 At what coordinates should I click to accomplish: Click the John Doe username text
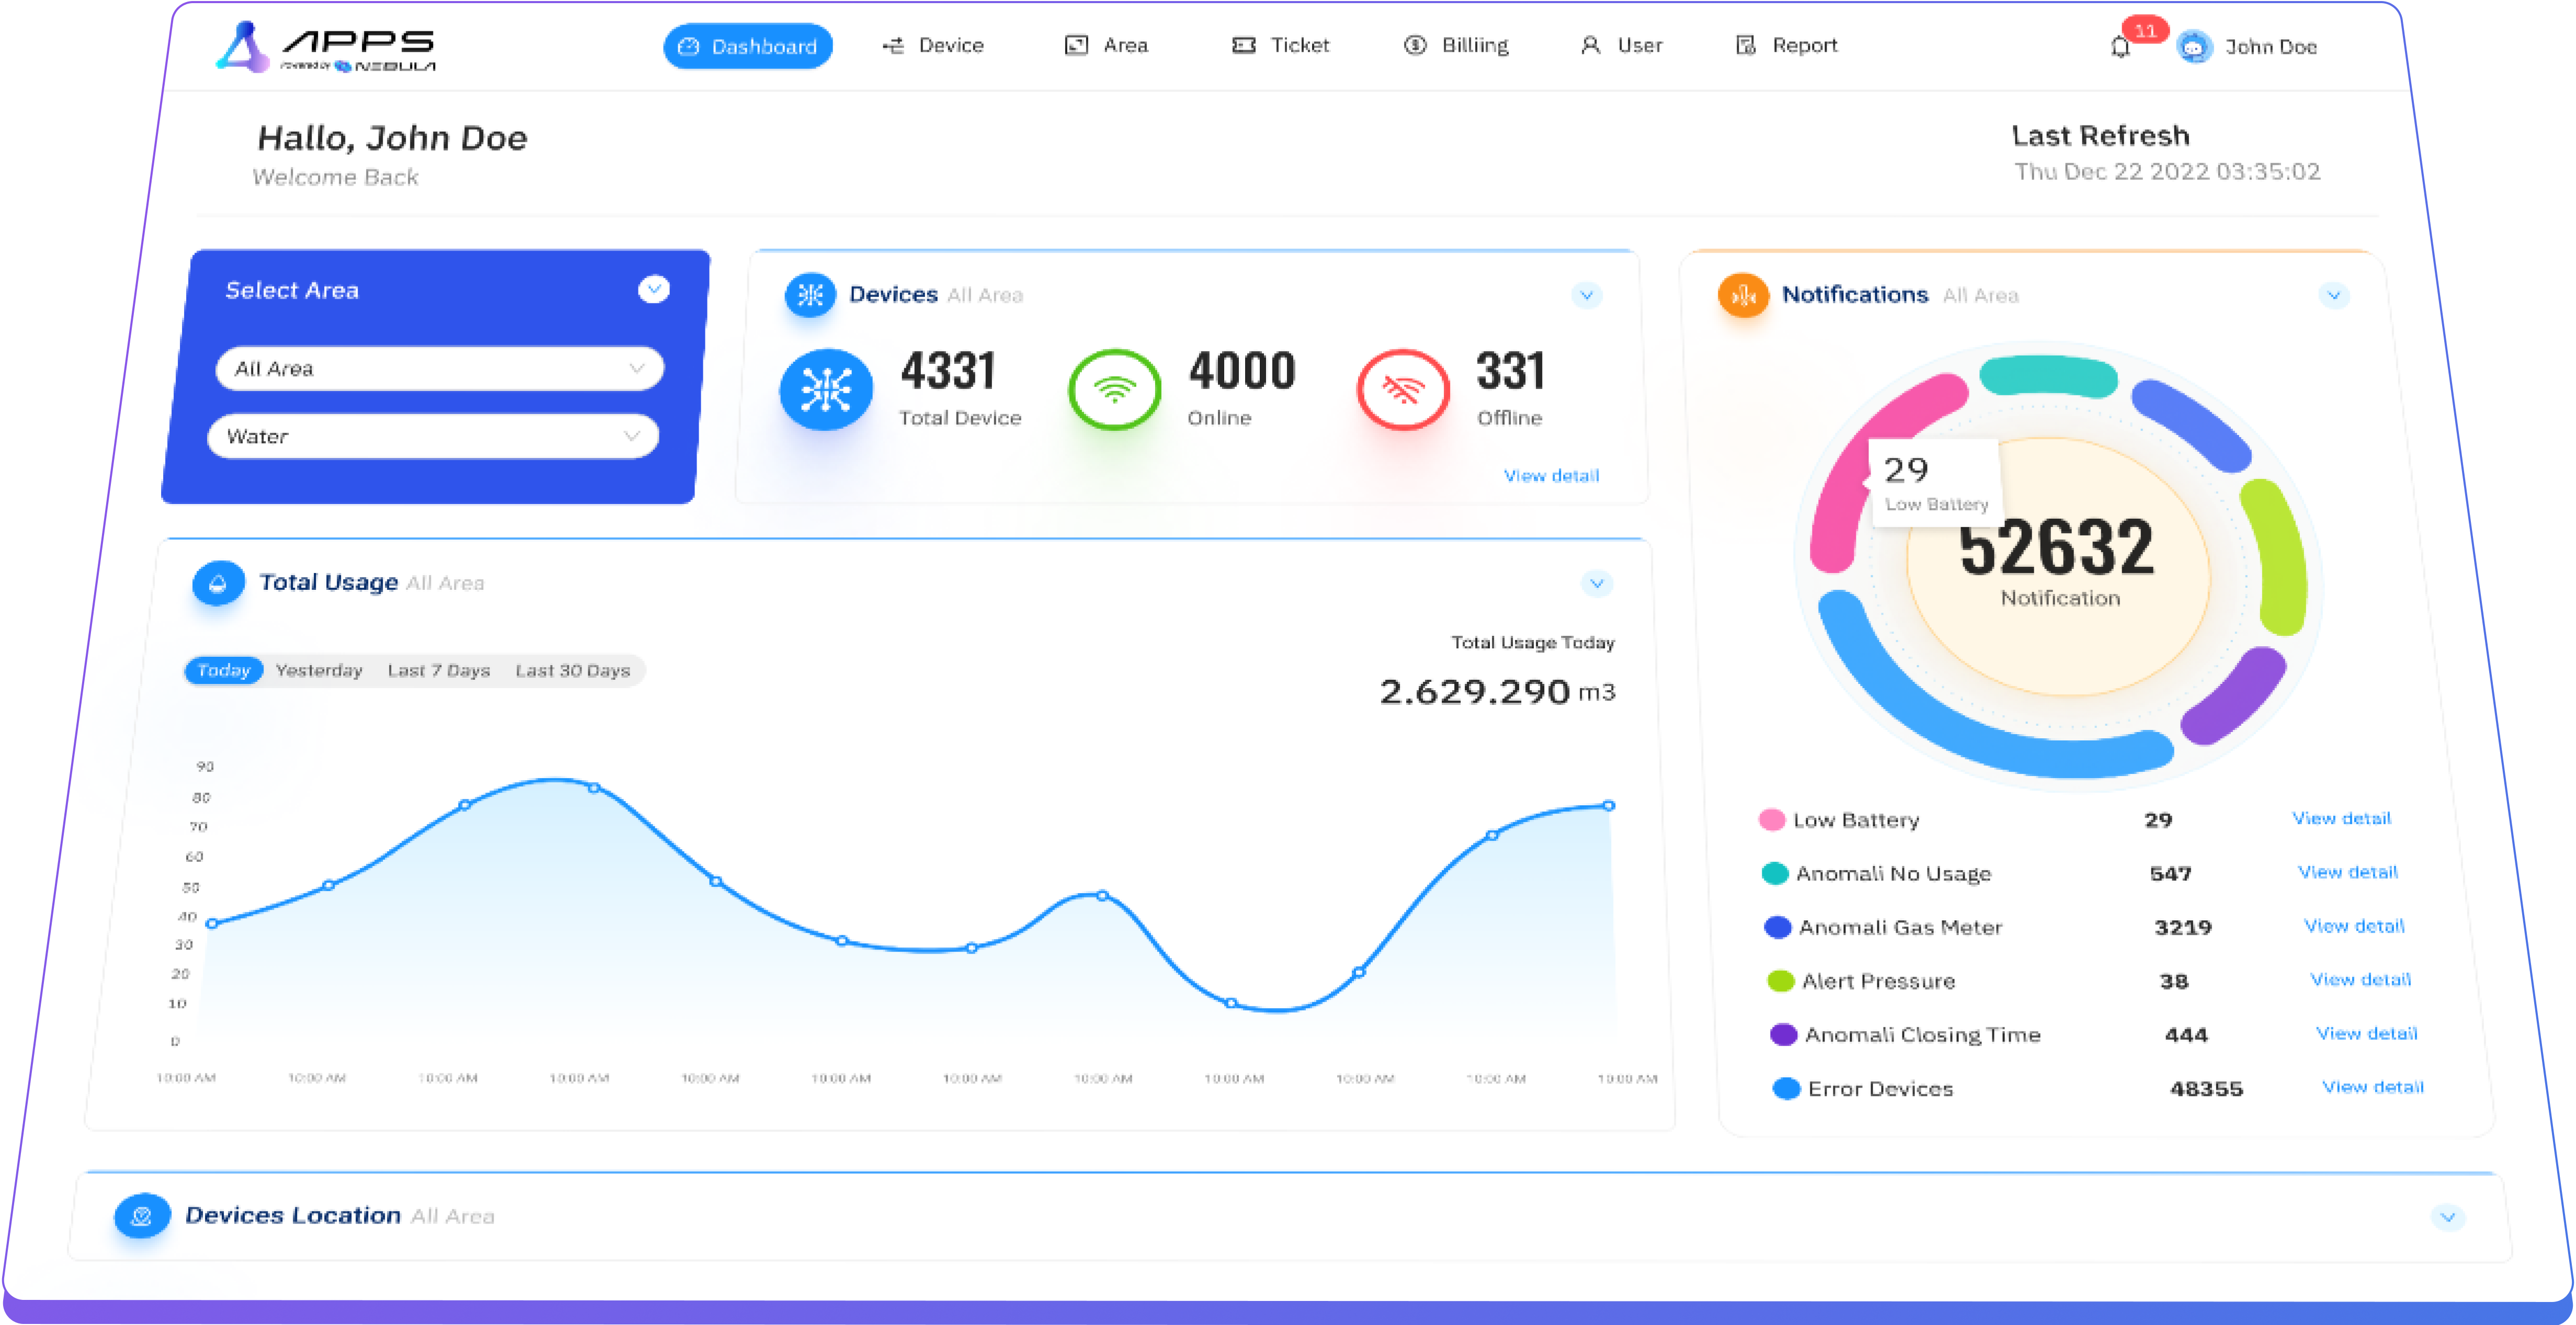2271,47
